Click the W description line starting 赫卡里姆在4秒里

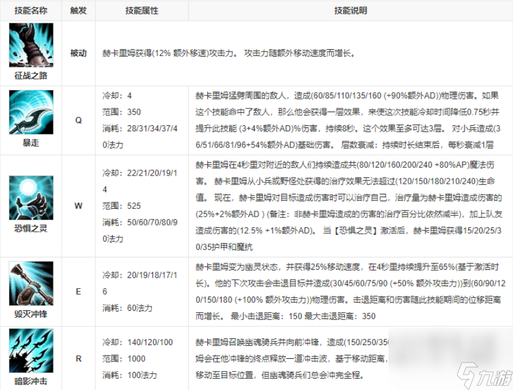345,164
